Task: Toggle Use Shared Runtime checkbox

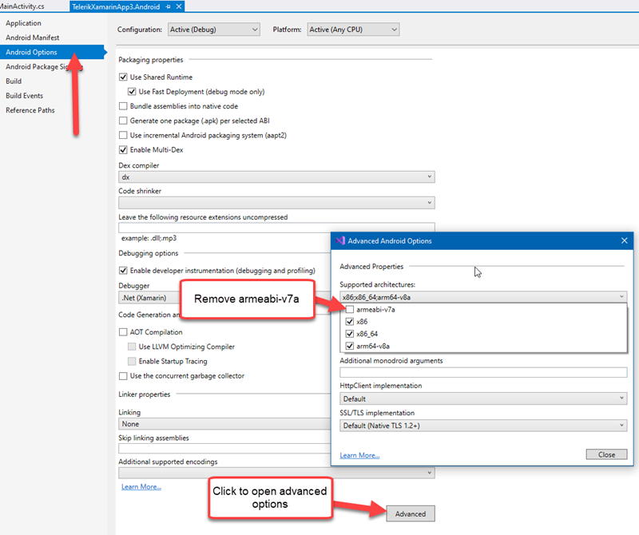Action: (123, 77)
